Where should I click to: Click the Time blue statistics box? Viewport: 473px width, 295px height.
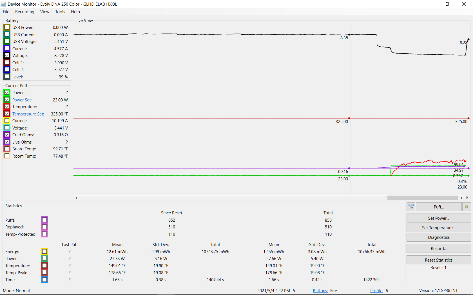44,280
